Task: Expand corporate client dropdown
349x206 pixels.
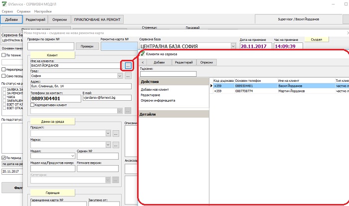Action: click(120, 111)
